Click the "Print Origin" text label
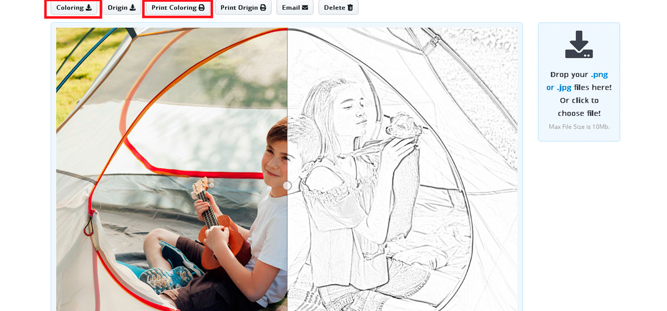This screenshot has height=311, width=667. tap(239, 8)
